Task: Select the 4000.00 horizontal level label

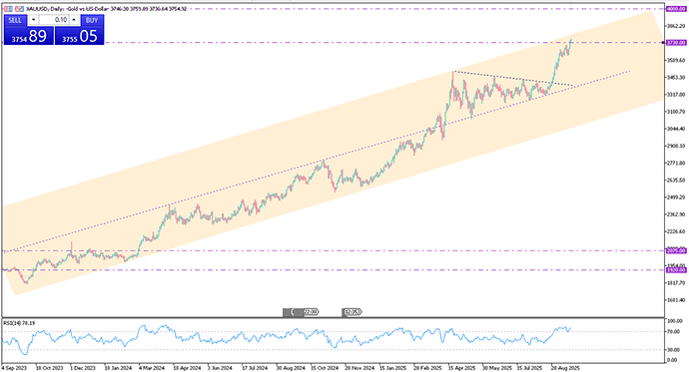Action: 676,9
